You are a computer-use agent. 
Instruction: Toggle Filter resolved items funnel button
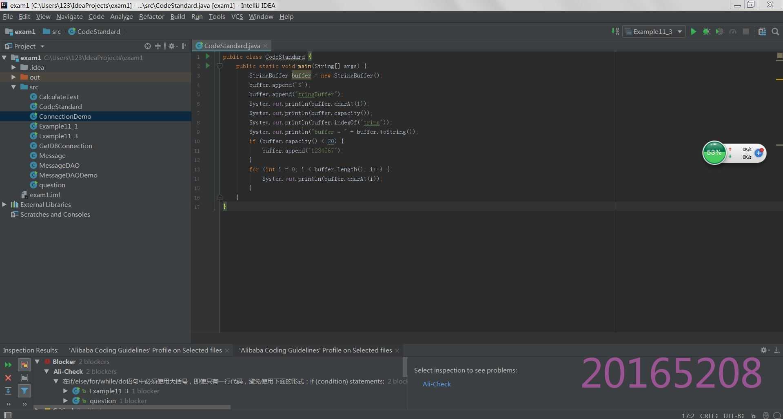(24, 391)
